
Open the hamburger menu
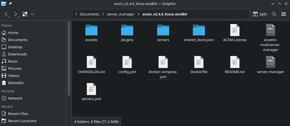[x=284, y=14]
